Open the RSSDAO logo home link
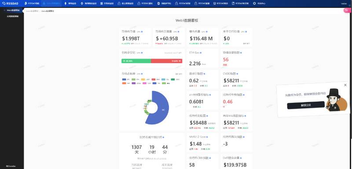 (10, 4)
